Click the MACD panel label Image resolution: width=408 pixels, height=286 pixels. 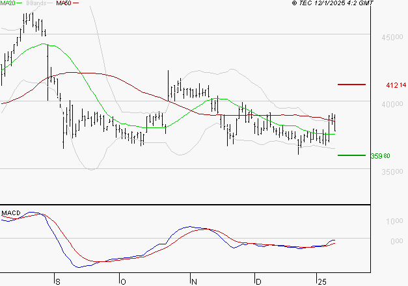point(11,213)
